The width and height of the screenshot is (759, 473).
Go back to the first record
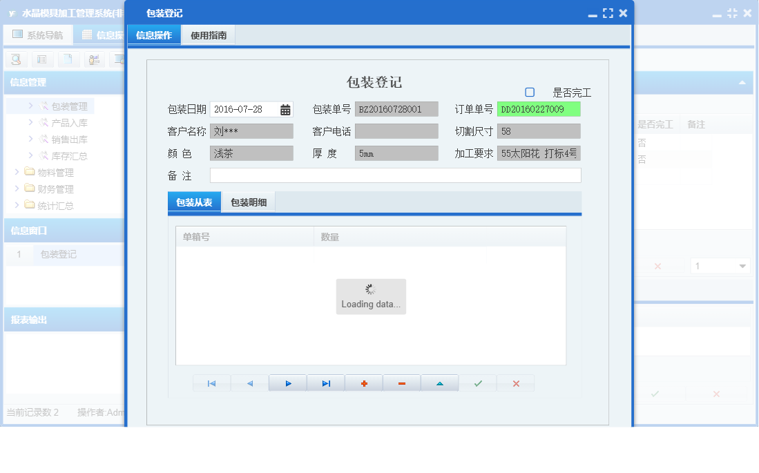click(x=211, y=383)
